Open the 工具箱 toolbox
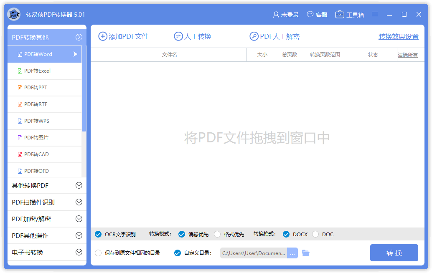The width and height of the screenshot is (432, 273). click(x=350, y=14)
